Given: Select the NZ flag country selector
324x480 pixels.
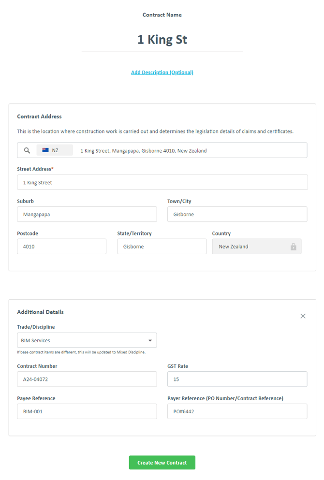Looking at the screenshot, I should click(54, 150).
